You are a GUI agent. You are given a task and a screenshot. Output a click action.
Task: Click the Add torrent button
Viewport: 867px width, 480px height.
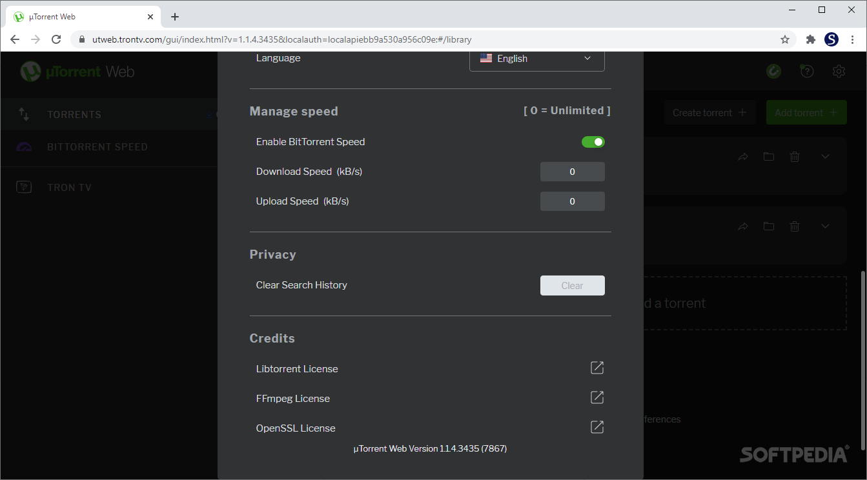[806, 112]
